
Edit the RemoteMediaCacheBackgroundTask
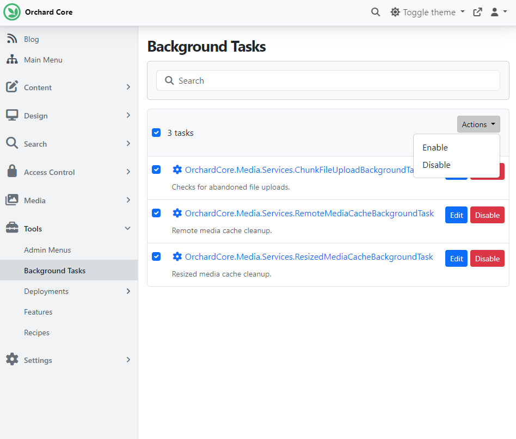456,215
